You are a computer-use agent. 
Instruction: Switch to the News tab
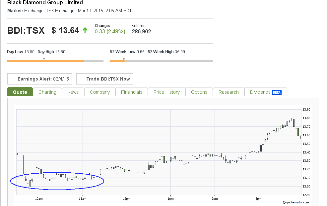(73, 92)
